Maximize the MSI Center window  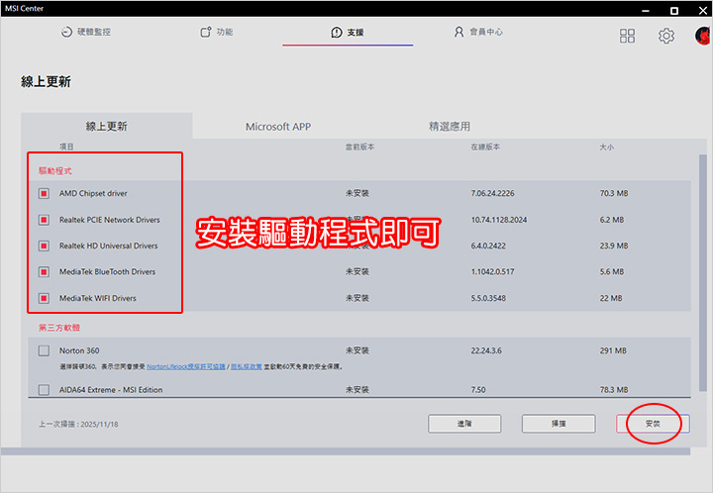(x=674, y=10)
